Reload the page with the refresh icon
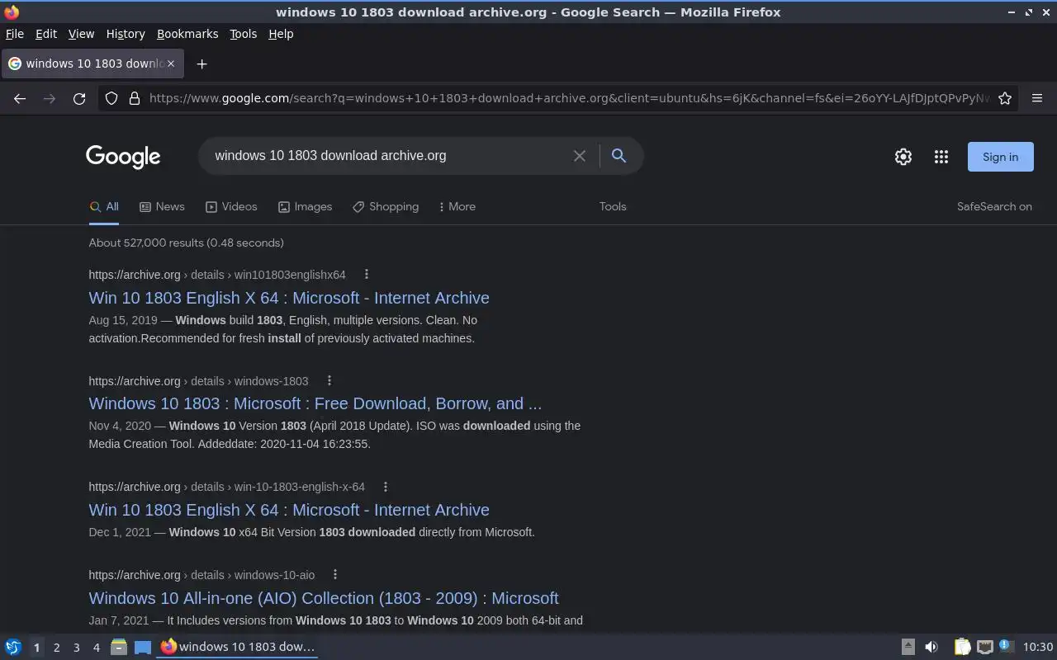1057x660 pixels. coord(79,98)
